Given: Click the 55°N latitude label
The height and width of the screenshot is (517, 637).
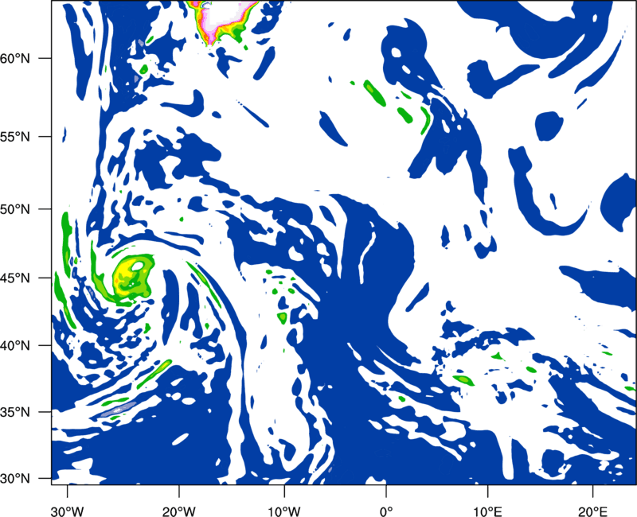Looking at the screenshot, I should click(15, 137).
